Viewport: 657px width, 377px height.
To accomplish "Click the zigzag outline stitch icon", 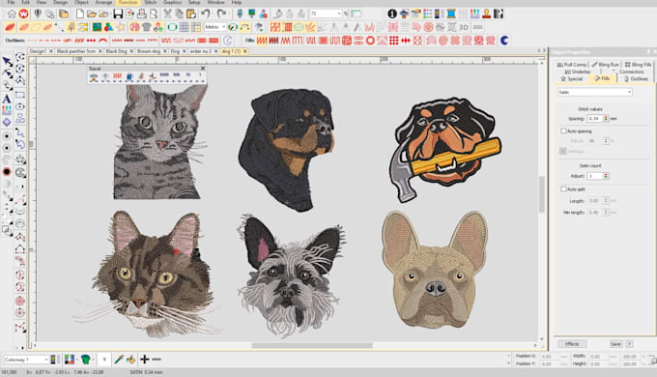I will point(166,41).
